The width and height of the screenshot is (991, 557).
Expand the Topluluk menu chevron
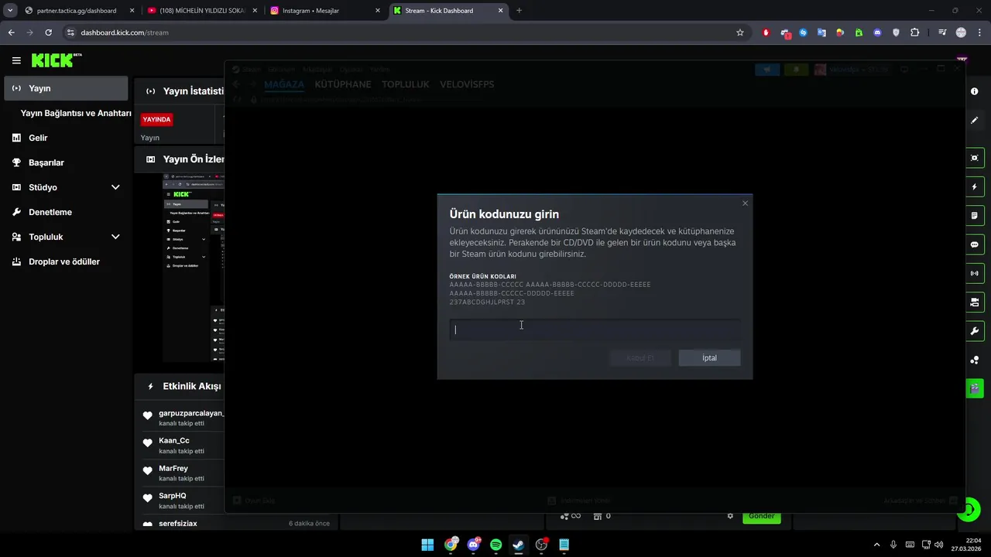click(x=115, y=237)
